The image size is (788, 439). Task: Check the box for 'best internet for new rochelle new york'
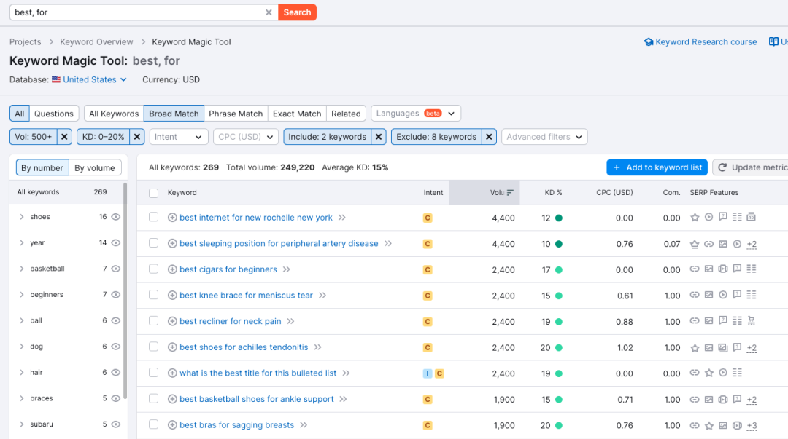(x=154, y=217)
